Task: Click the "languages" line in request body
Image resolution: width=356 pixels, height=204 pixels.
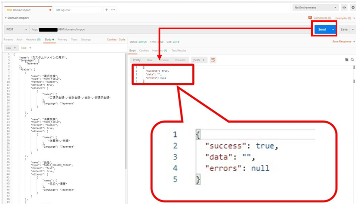Action: point(29,61)
